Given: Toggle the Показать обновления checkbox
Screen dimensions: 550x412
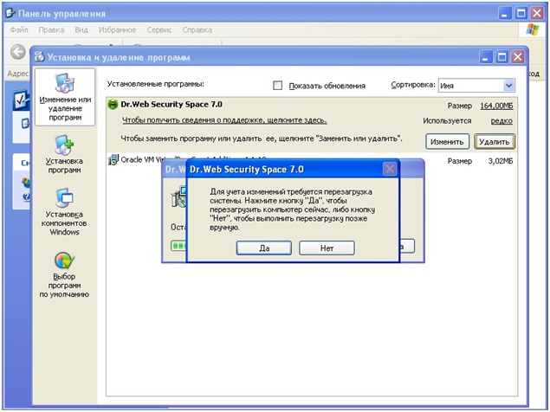Looking at the screenshot, I should (277, 85).
